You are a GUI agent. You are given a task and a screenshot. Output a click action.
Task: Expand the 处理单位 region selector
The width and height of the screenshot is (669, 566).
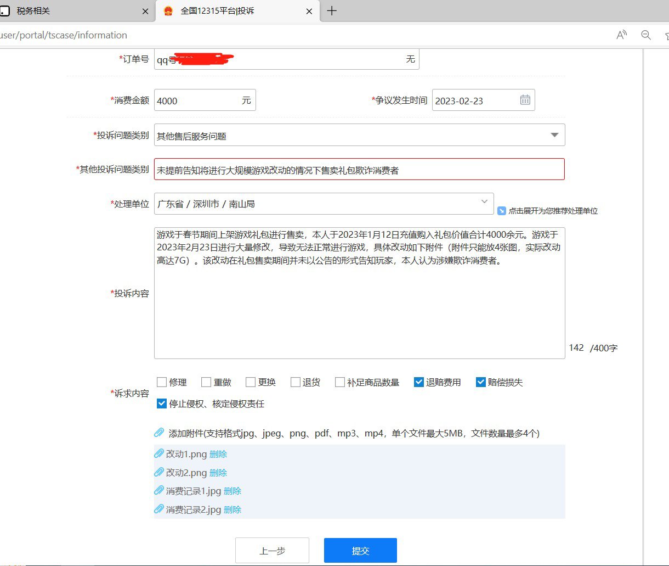tap(484, 202)
